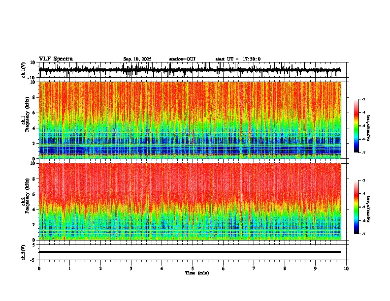Click the "4" tick on the time axis
Screen dimensions: 390x301
click(x=162, y=269)
